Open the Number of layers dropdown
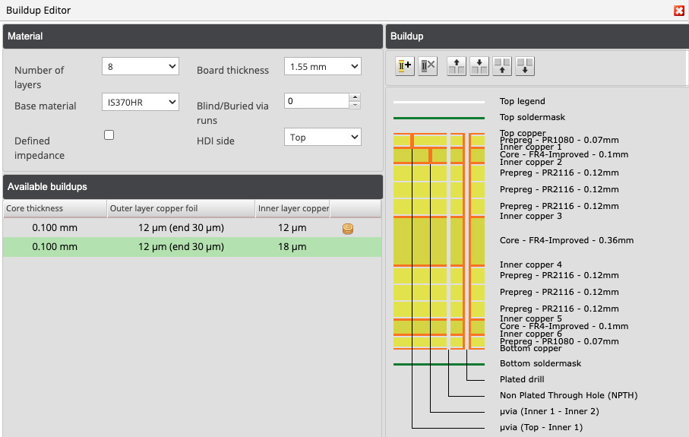 click(140, 67)
